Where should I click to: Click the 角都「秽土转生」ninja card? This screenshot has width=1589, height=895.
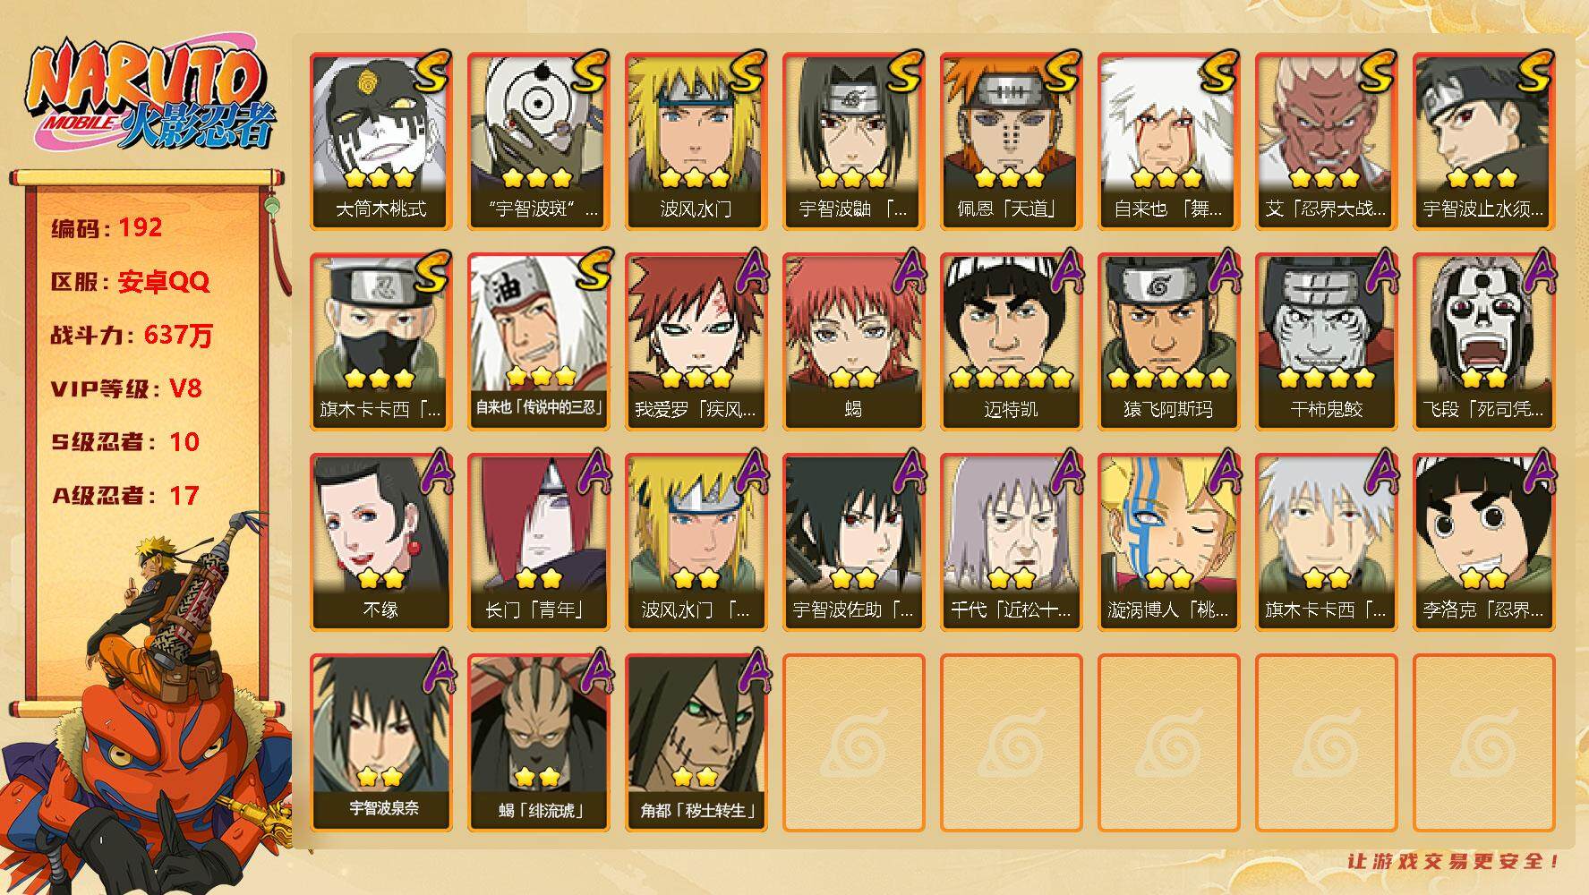pos(696,743)
